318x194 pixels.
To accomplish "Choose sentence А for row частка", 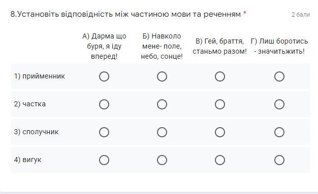I will [104, 104].
